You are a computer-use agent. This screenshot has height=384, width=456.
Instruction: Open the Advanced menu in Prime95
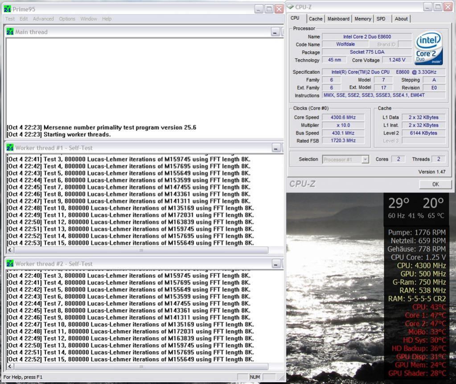click(x=43, y=19)
